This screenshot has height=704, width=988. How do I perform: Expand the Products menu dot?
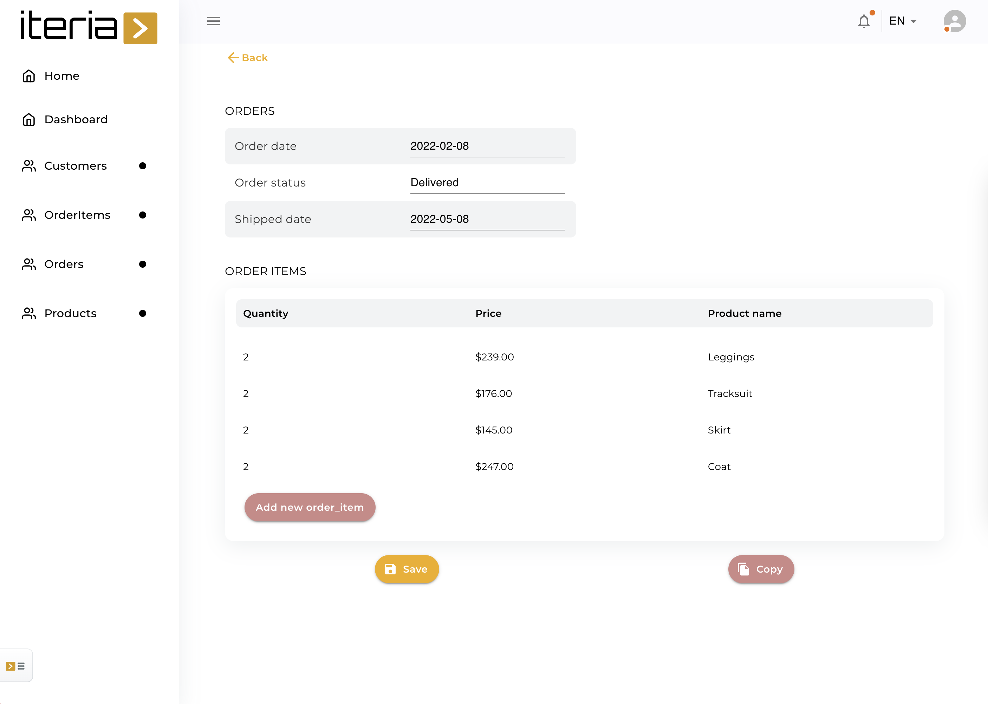pos(142,313)
